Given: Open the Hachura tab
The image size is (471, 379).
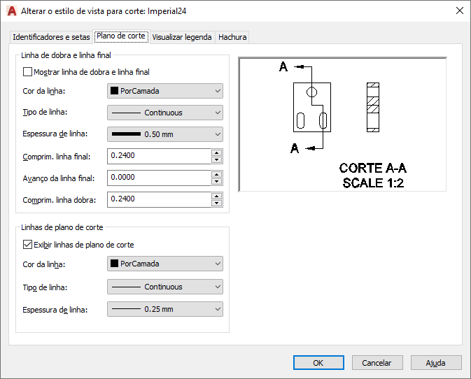Looking at the screenshot, I should pyautogui.click(x=232, y=37).
